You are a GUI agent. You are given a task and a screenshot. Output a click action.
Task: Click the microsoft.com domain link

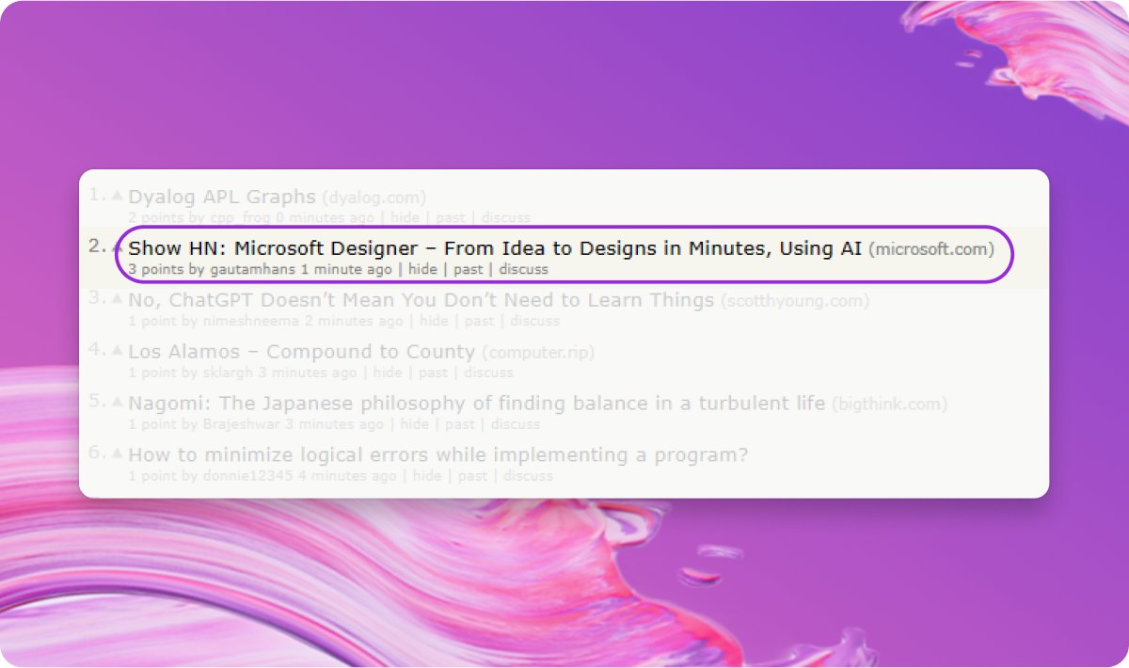coord(931,249)
